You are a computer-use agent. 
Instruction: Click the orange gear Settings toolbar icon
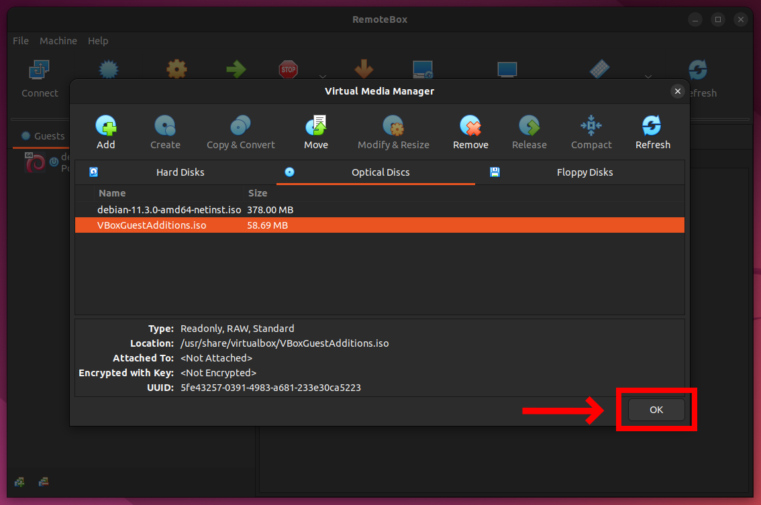(x=176, y=69)
